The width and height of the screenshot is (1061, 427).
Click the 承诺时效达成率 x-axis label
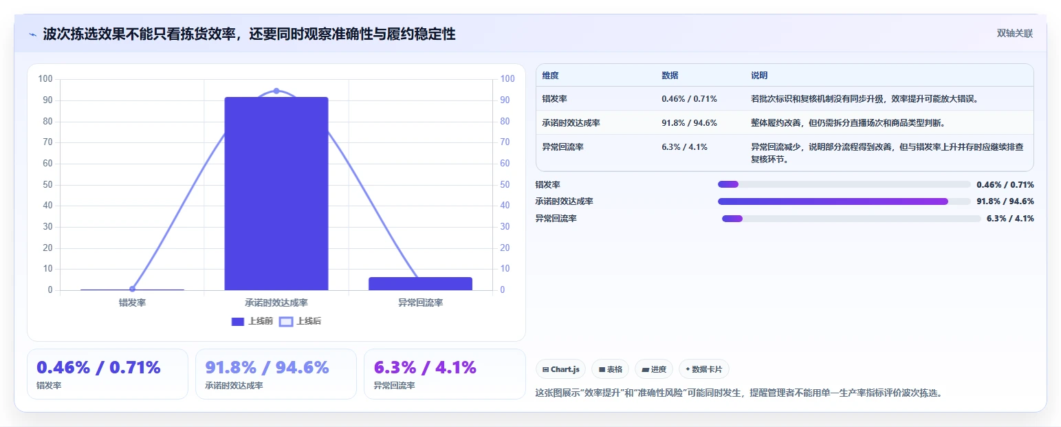276,303
